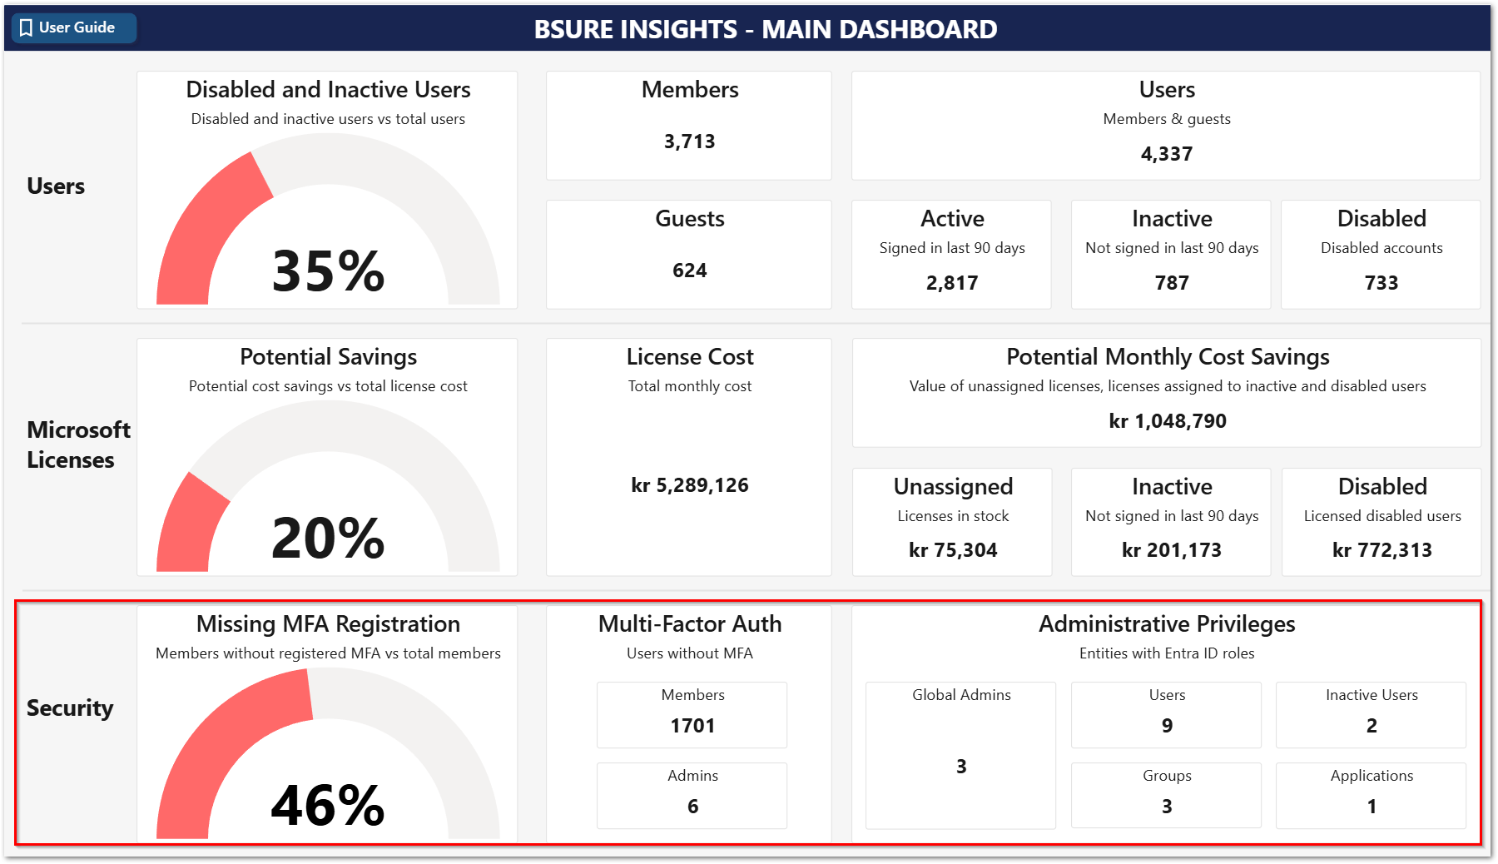Click the Global Admins tile
Image resolution: width=1498 pixels, height=864 pixels.
pos(960,755)
